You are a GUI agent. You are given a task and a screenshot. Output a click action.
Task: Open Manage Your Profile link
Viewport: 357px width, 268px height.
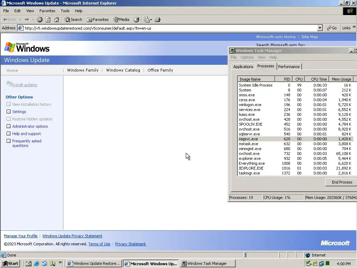pyautogui.click(x=21, y=236)
